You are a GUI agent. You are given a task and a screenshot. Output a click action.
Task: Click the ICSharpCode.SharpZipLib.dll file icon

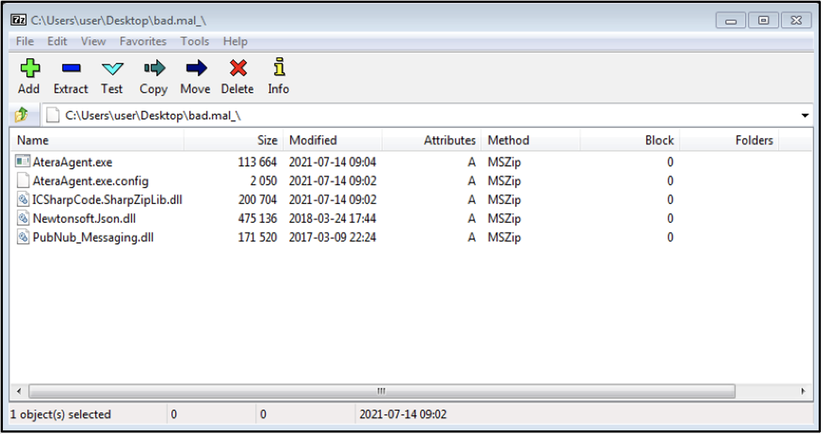pyautogui.click(x=22, y=199)
